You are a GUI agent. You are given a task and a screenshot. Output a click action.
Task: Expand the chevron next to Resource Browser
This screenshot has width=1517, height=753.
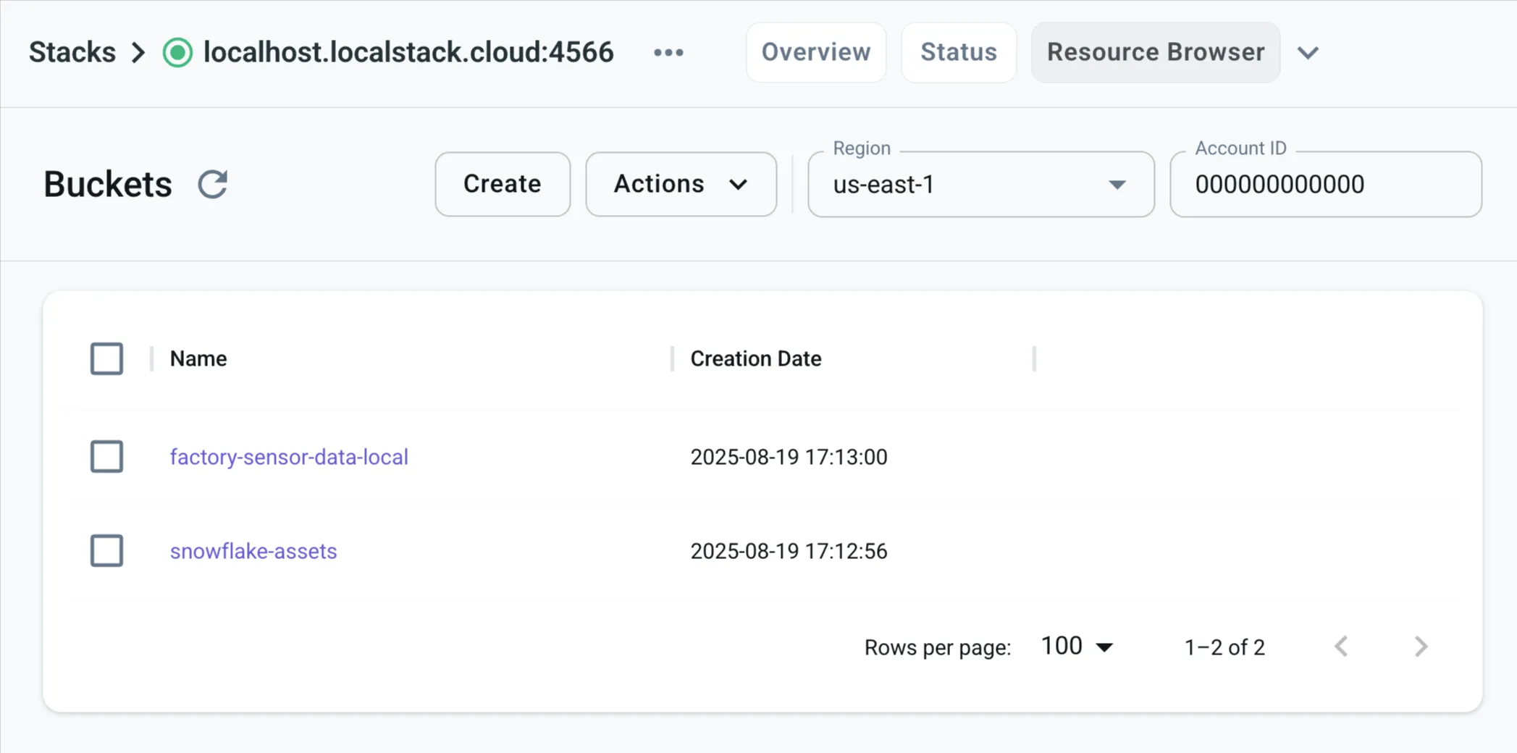pyautogui.click(x=1308, y=52)
